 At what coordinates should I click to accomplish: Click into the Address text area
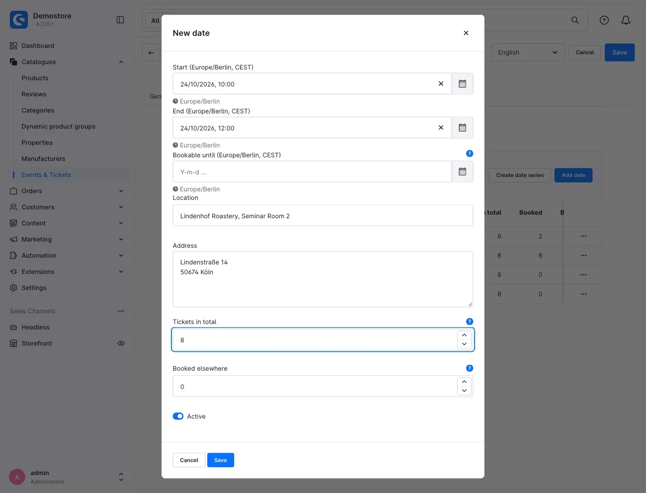pyautogui.click(x=323, y=279)
